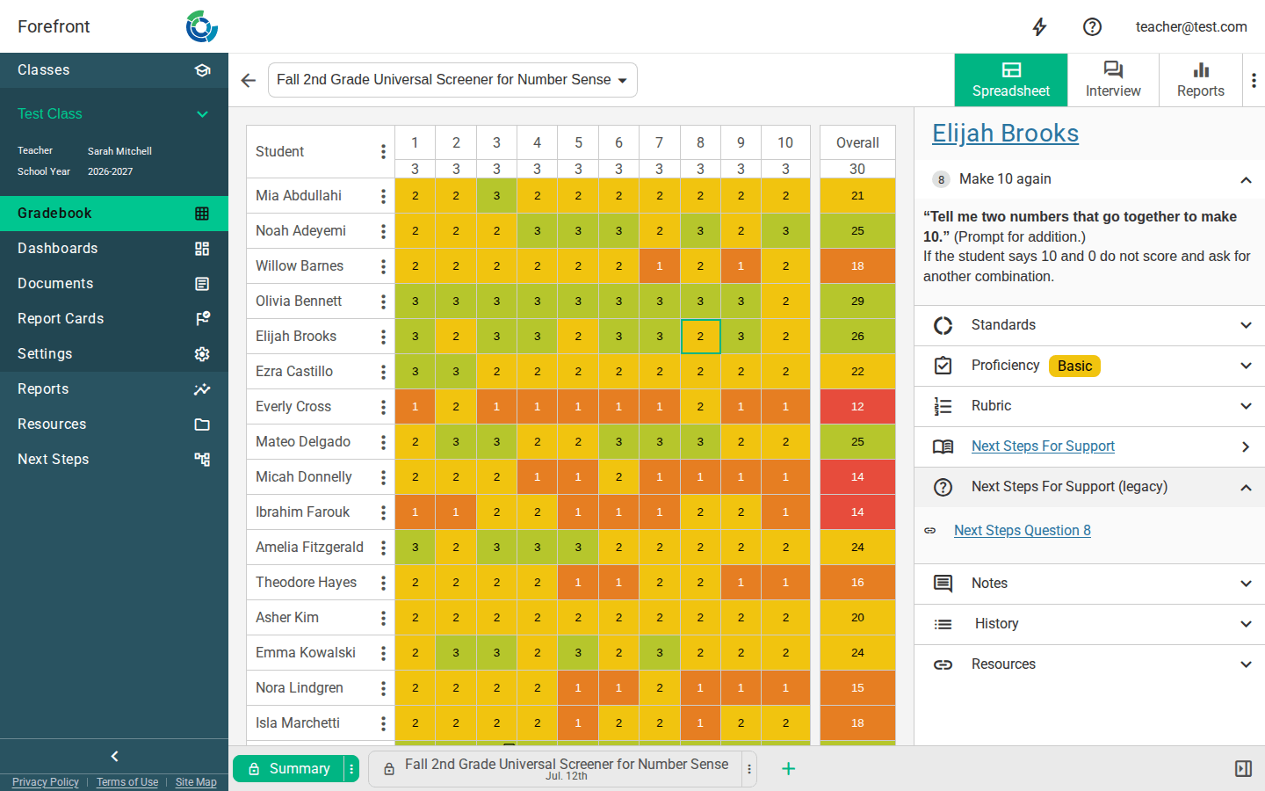
Task: Open the Privacy Policy link
Action: [x=46, y=782]
